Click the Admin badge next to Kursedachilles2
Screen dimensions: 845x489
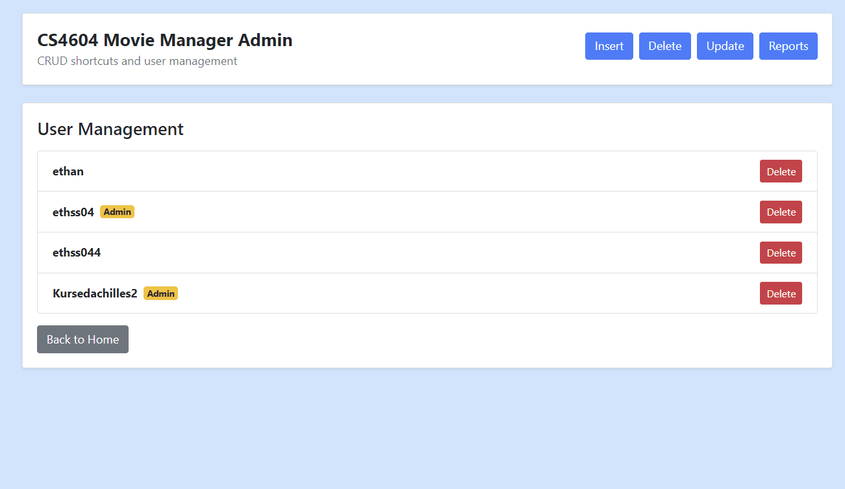click(160, 293)
